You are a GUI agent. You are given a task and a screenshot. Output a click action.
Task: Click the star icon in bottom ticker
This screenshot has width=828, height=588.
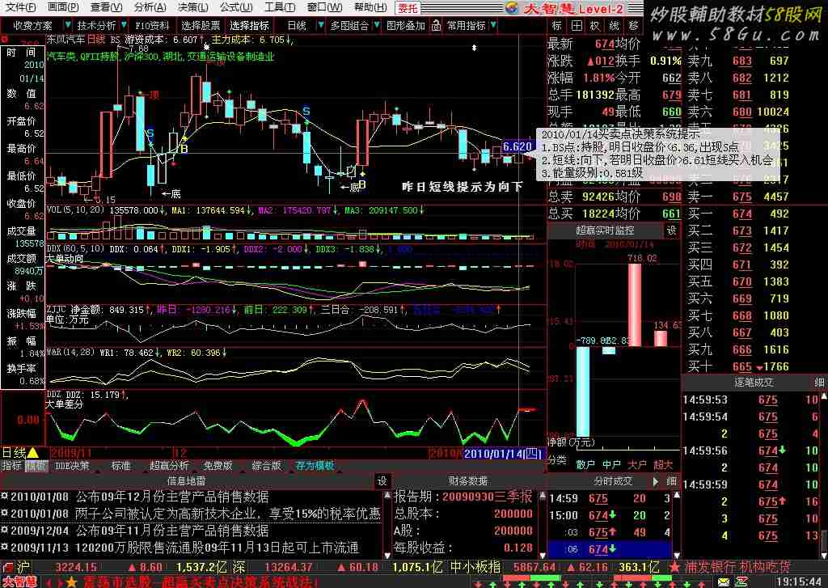[x=72, y=582]
